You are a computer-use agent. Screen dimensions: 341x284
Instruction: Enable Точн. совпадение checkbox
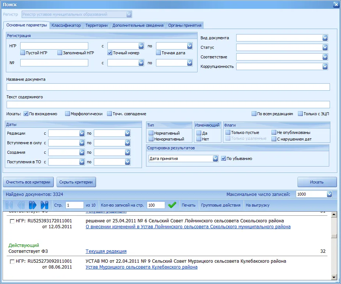tap(109, 114)
